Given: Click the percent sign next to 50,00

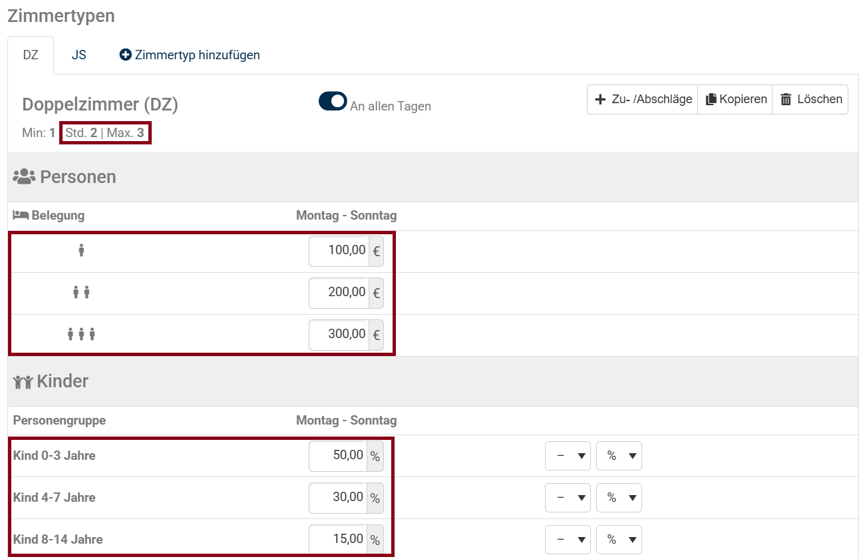Looking at the screenshot, I should [375, 456].
